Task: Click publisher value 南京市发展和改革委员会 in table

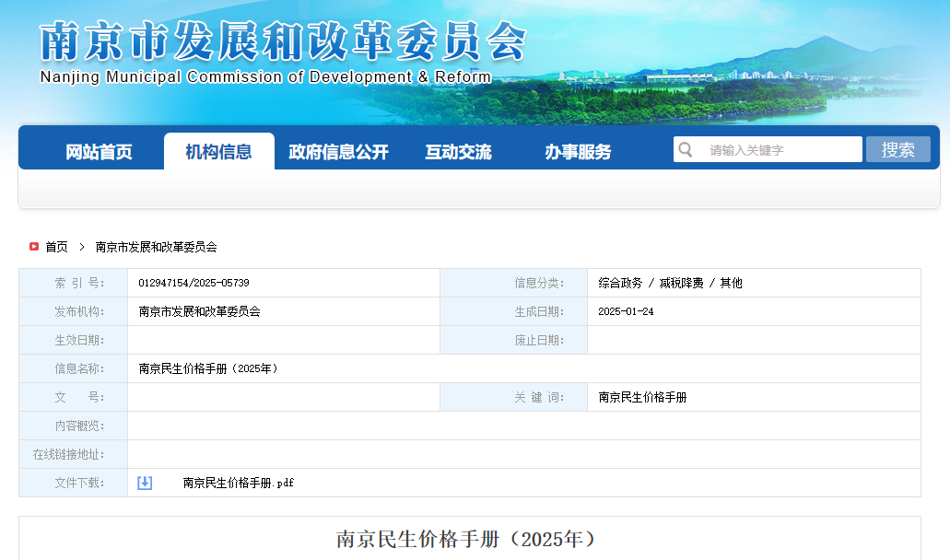Action: click(199, 311)
